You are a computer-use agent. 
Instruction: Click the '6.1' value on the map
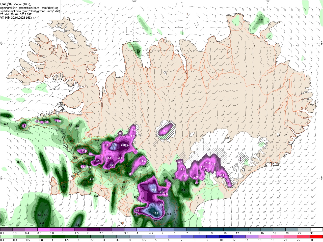[154, 190]
